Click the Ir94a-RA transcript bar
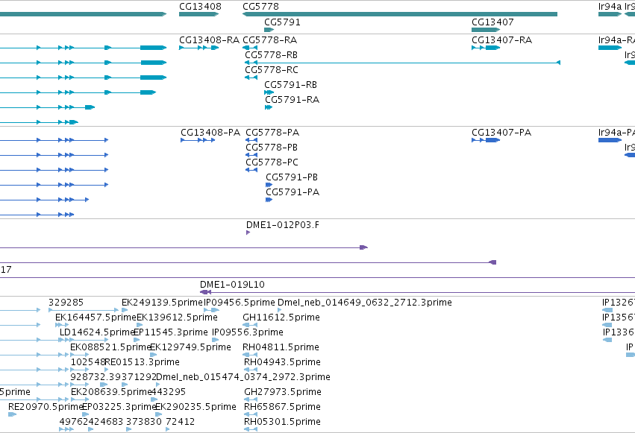The width and height of the screenshot is (635, 433). pos(610,48)
